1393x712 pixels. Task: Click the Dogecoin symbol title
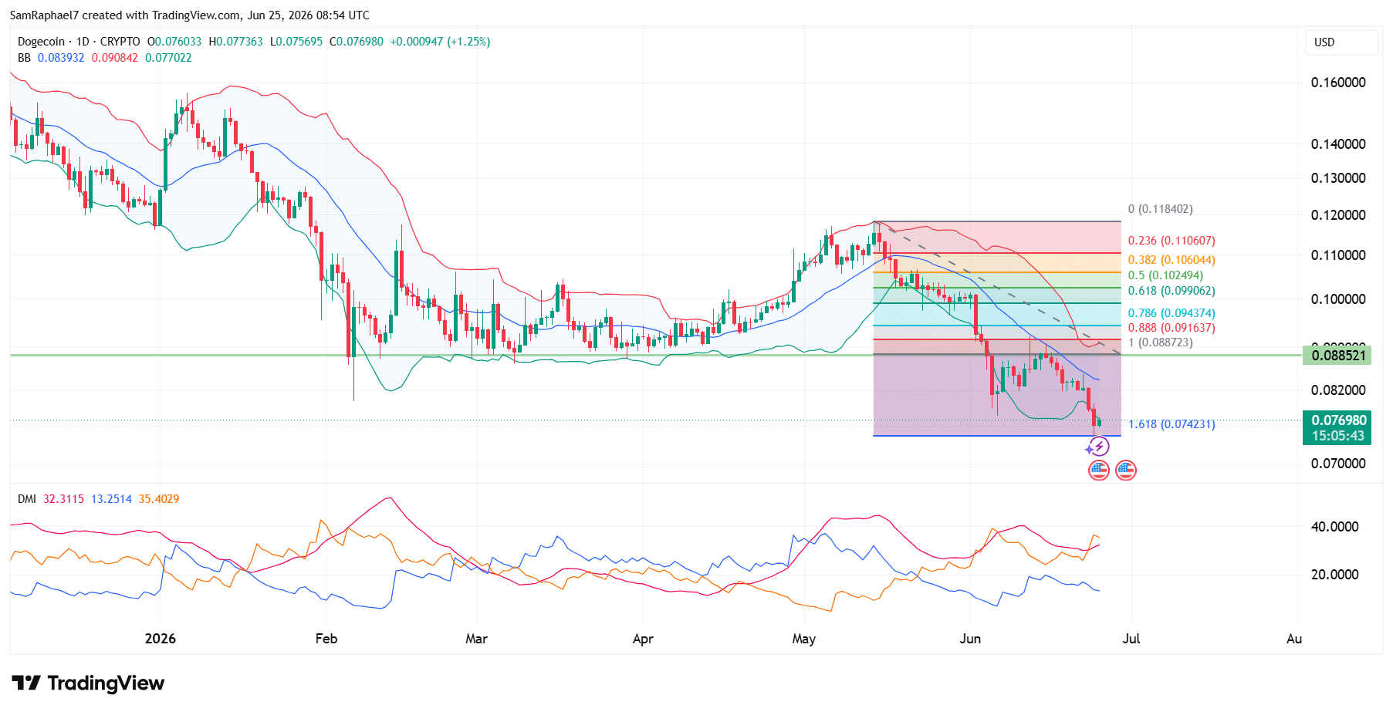click(x=79, y=42)
